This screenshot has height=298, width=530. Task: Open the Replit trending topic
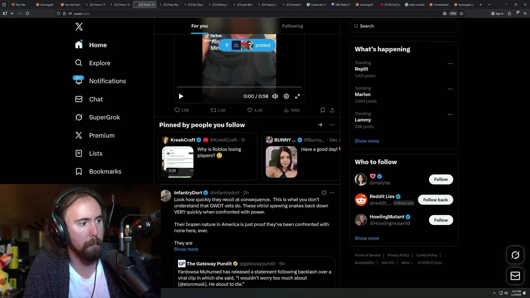pos(361,69)
